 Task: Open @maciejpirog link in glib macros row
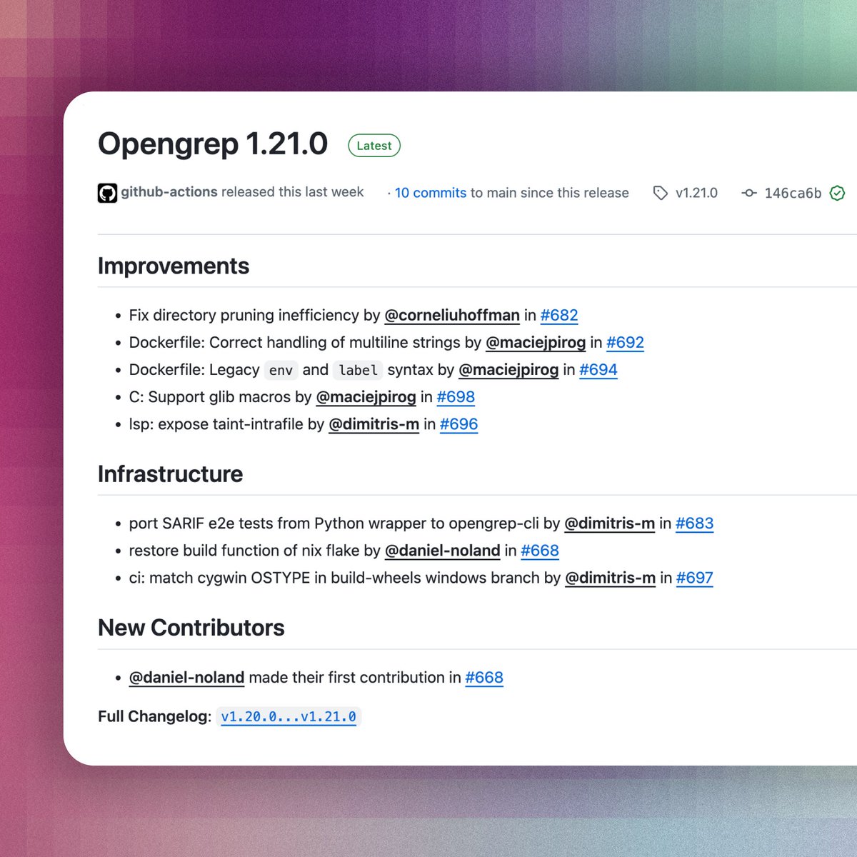point(366,396)
